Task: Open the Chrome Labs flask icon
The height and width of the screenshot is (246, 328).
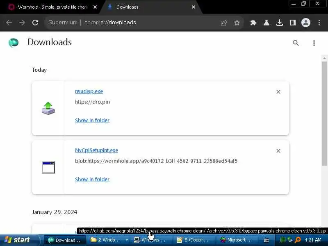Action: click(x=266, y=23)
